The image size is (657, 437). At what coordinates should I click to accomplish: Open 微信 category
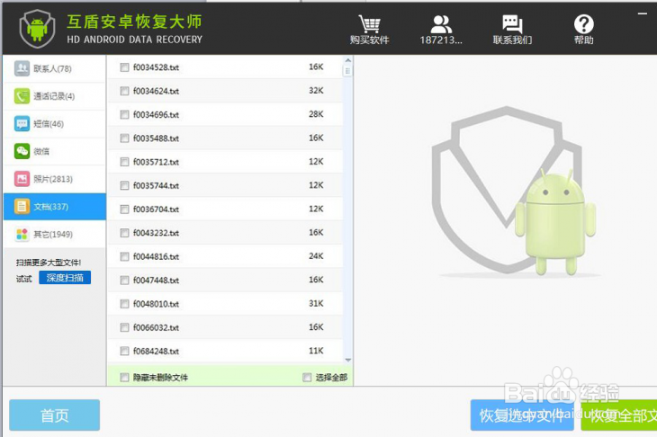coord(55,152)
